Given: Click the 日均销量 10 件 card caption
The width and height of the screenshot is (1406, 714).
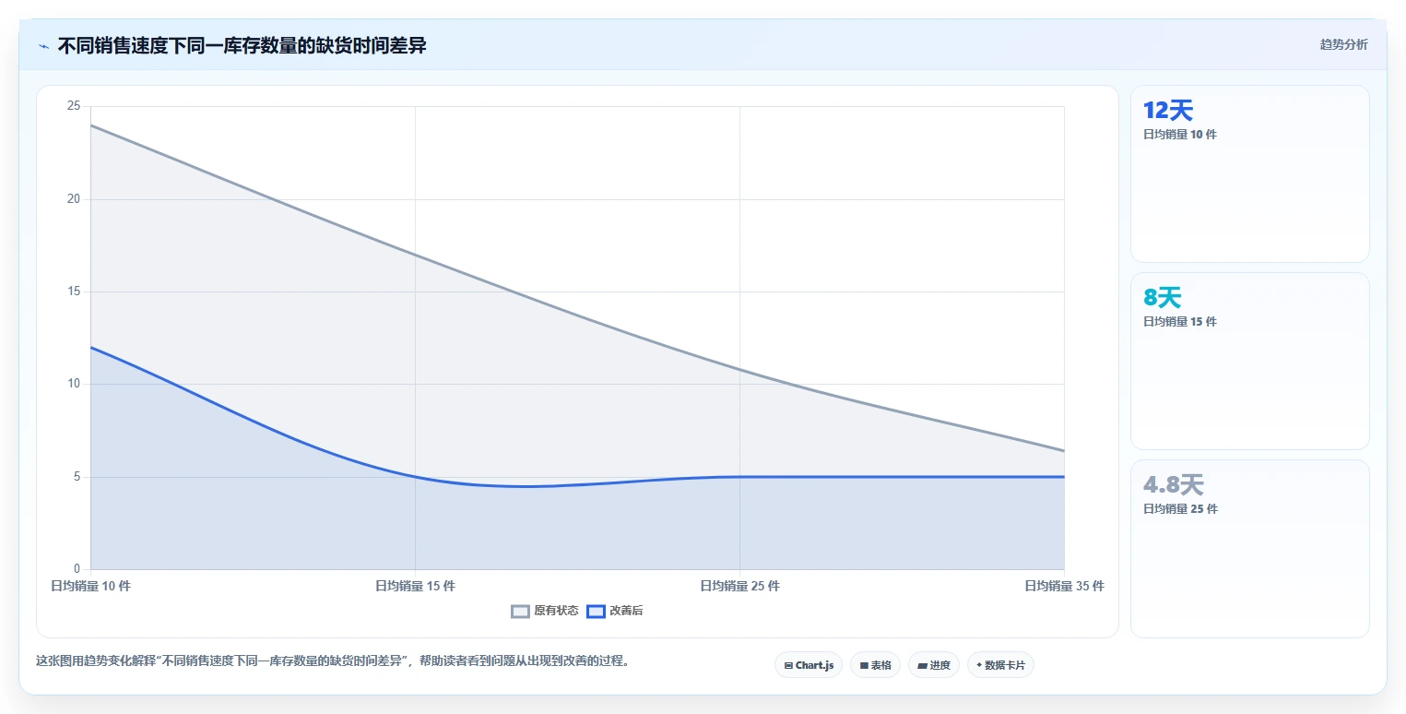Looking at the screenshot, I should [x=1180, y=135].
